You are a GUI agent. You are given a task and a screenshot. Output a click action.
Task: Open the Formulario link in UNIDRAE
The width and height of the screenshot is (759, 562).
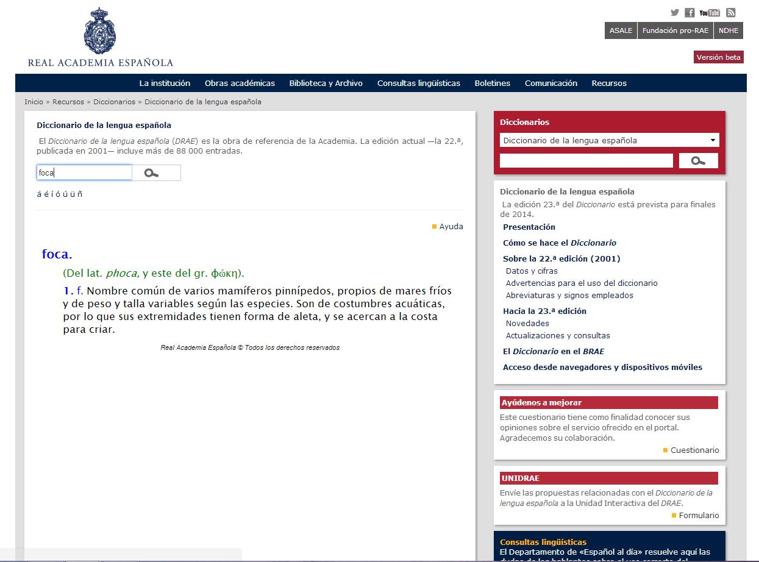tap(699, 516)
